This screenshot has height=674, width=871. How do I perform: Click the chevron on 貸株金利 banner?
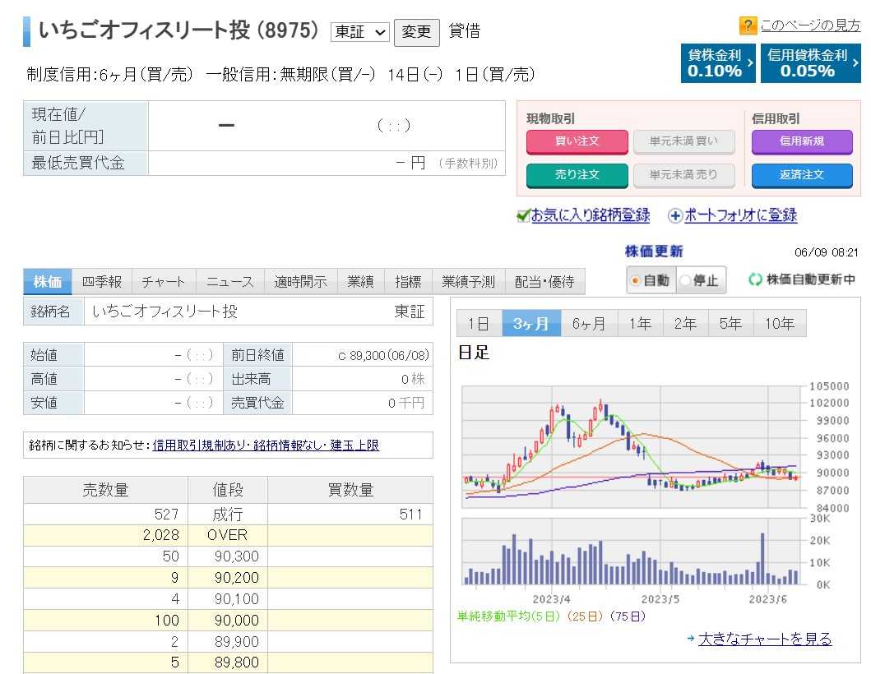(x=750, y=62)
